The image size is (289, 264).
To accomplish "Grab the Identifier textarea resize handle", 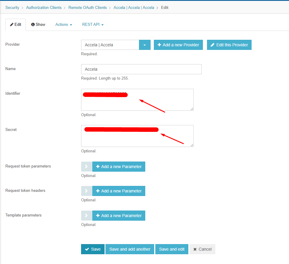I will (x=192, y=109).
